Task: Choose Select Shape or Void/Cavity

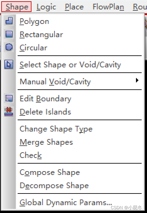Action: pyautogui.click(x=70, y=65)
